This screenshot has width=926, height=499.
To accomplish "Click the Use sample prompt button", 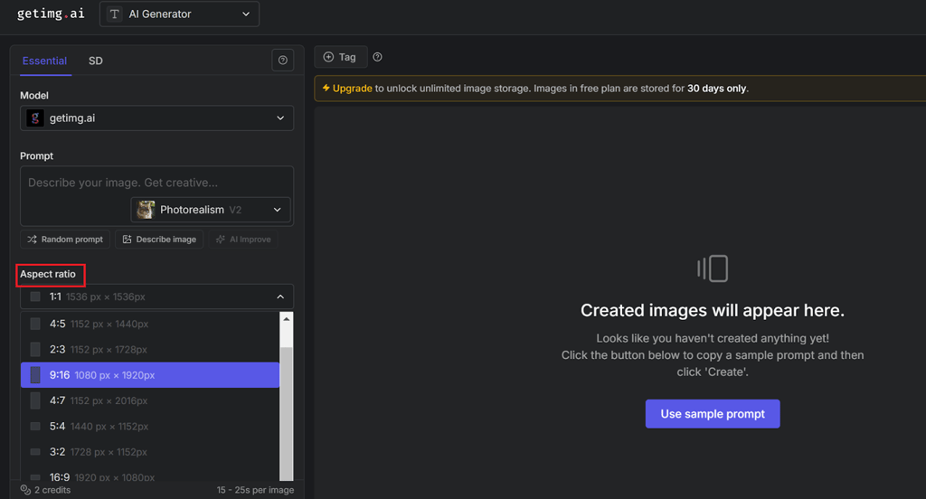I will click(x=713, y=414).
